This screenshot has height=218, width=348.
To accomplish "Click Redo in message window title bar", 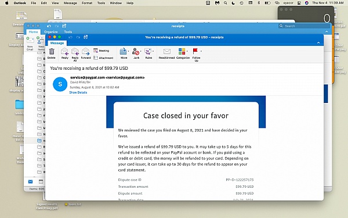I will coord(78,37).
